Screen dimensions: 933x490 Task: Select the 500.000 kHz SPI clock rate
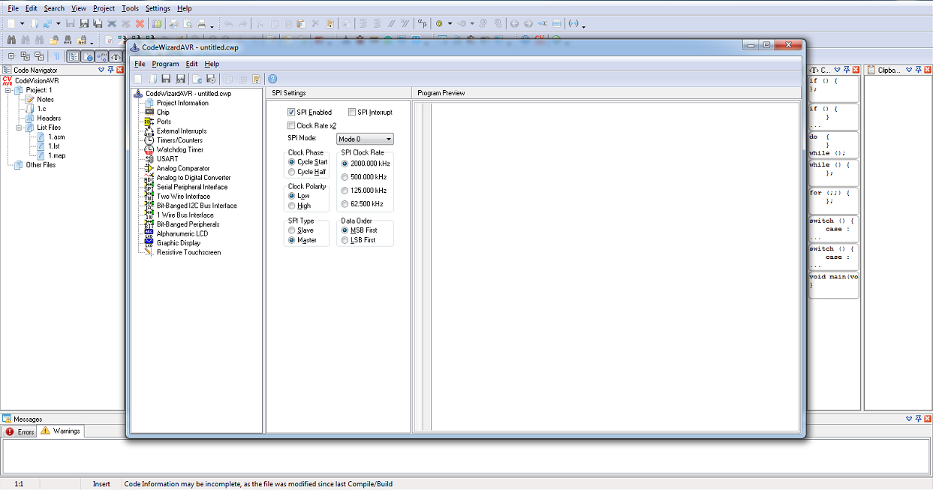coord(345,177)
